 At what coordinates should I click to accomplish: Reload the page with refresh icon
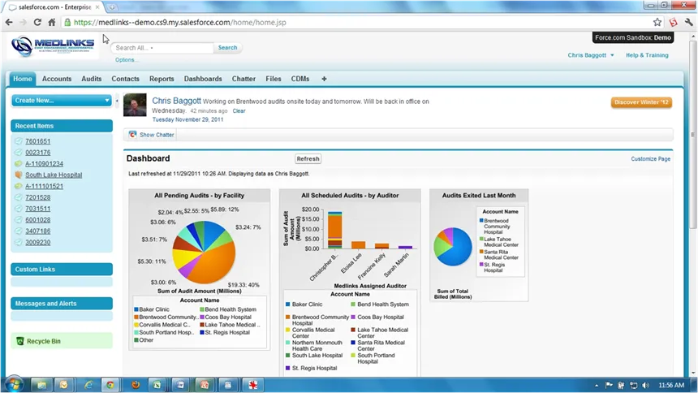pyautogui.click(x=37, y=22)
